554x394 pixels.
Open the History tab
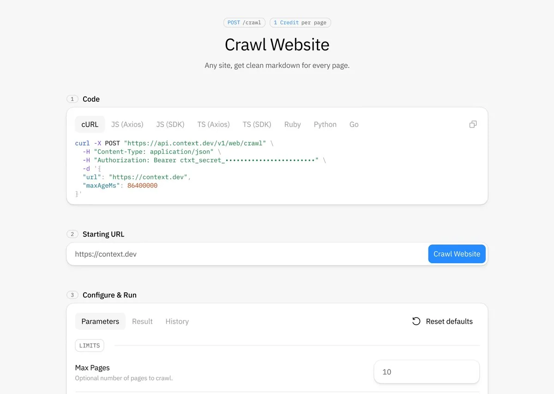point(177,321)
